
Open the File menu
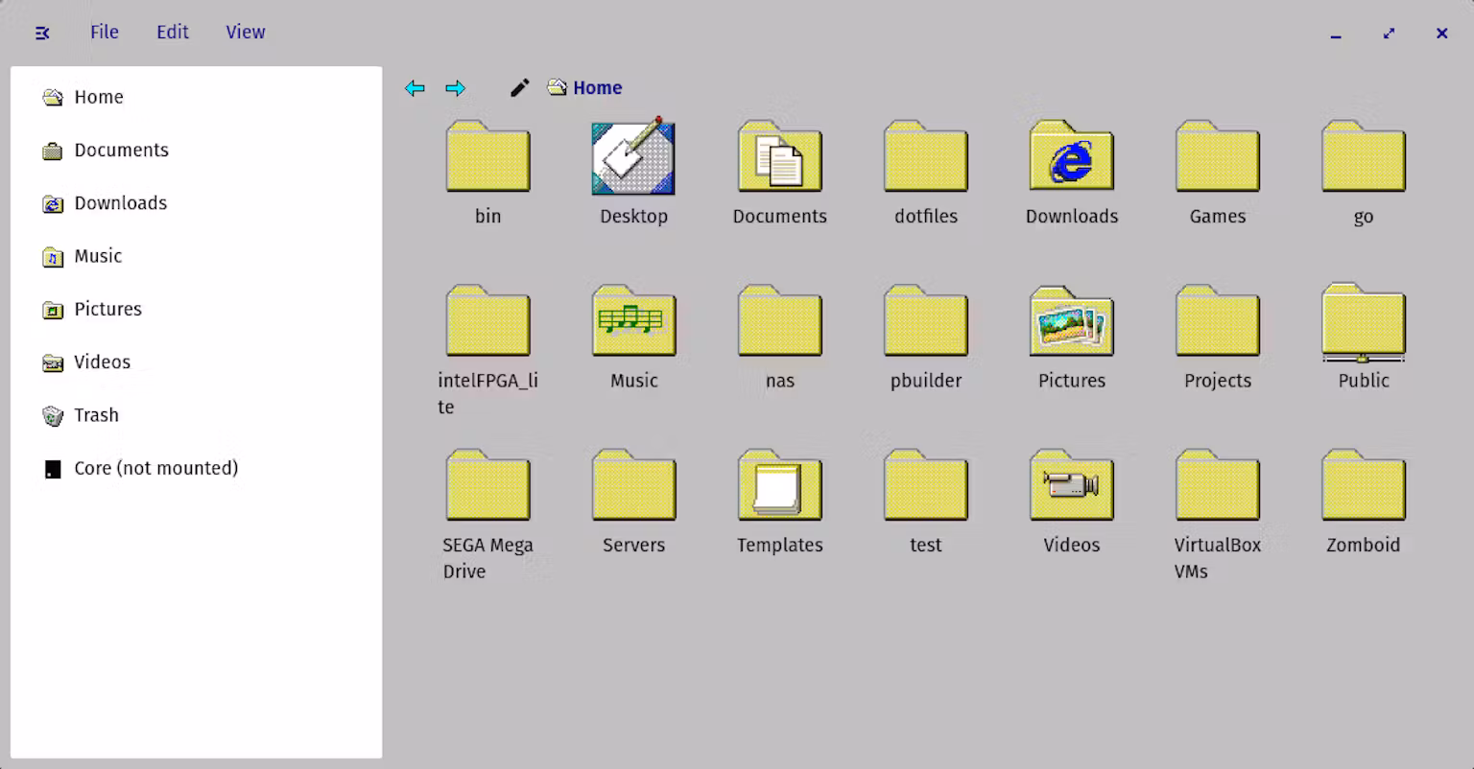pos(105,33)
